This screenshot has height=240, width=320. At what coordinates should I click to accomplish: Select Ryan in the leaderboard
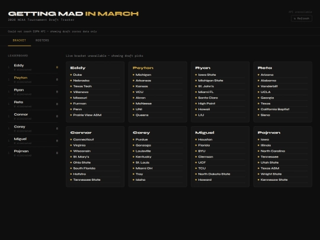point(33,92)
